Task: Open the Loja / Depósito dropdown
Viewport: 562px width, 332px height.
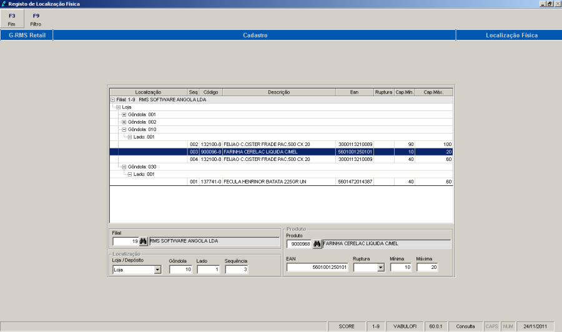Action: coord(157,270)
